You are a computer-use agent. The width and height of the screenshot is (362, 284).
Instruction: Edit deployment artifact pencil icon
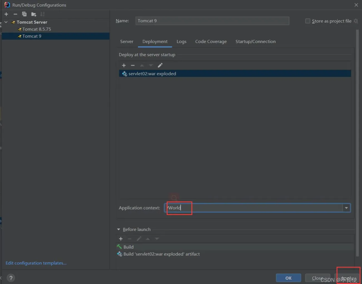pos(160,65)
